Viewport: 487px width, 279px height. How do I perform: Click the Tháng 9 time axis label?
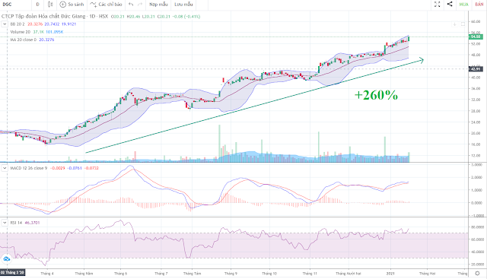coord(231,274)
